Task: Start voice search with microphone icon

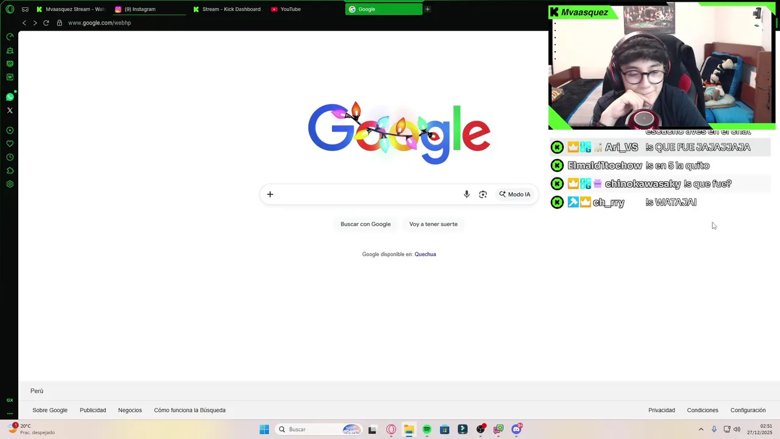Action: [x=467, y=195]
